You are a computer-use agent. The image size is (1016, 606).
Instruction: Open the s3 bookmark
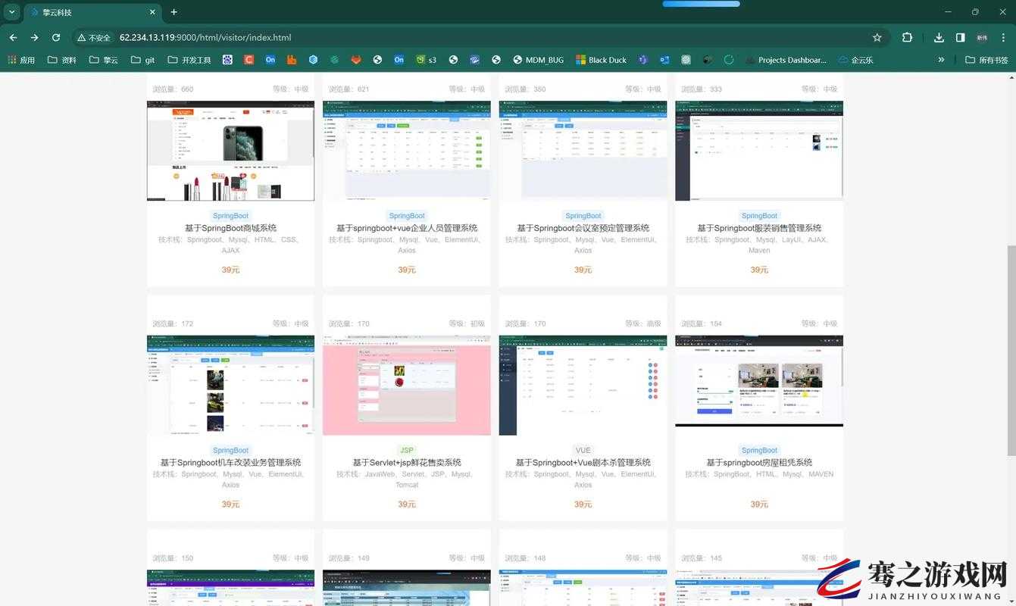[427, 60]
